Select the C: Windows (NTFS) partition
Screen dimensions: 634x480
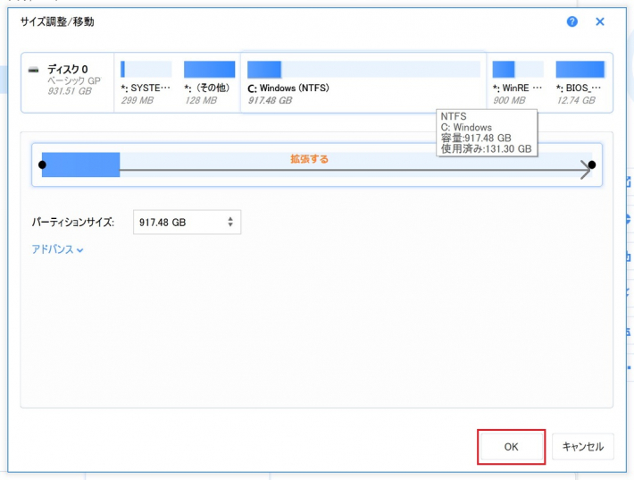point(363,82)
